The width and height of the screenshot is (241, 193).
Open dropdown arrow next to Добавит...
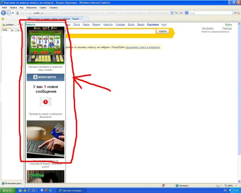pyautogui.click(x=18, y=25)
